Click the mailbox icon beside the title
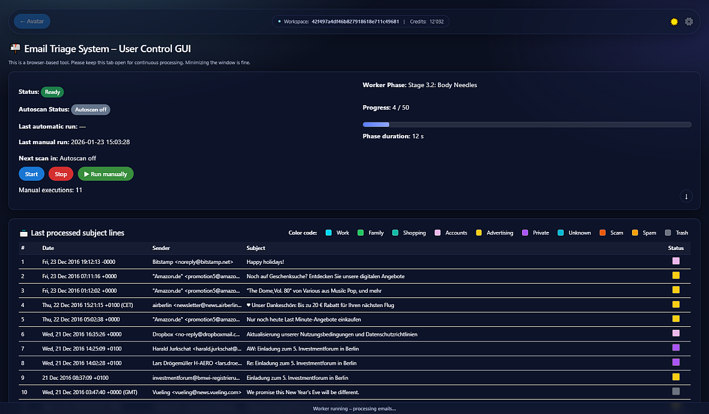 (x=14, y=49)
